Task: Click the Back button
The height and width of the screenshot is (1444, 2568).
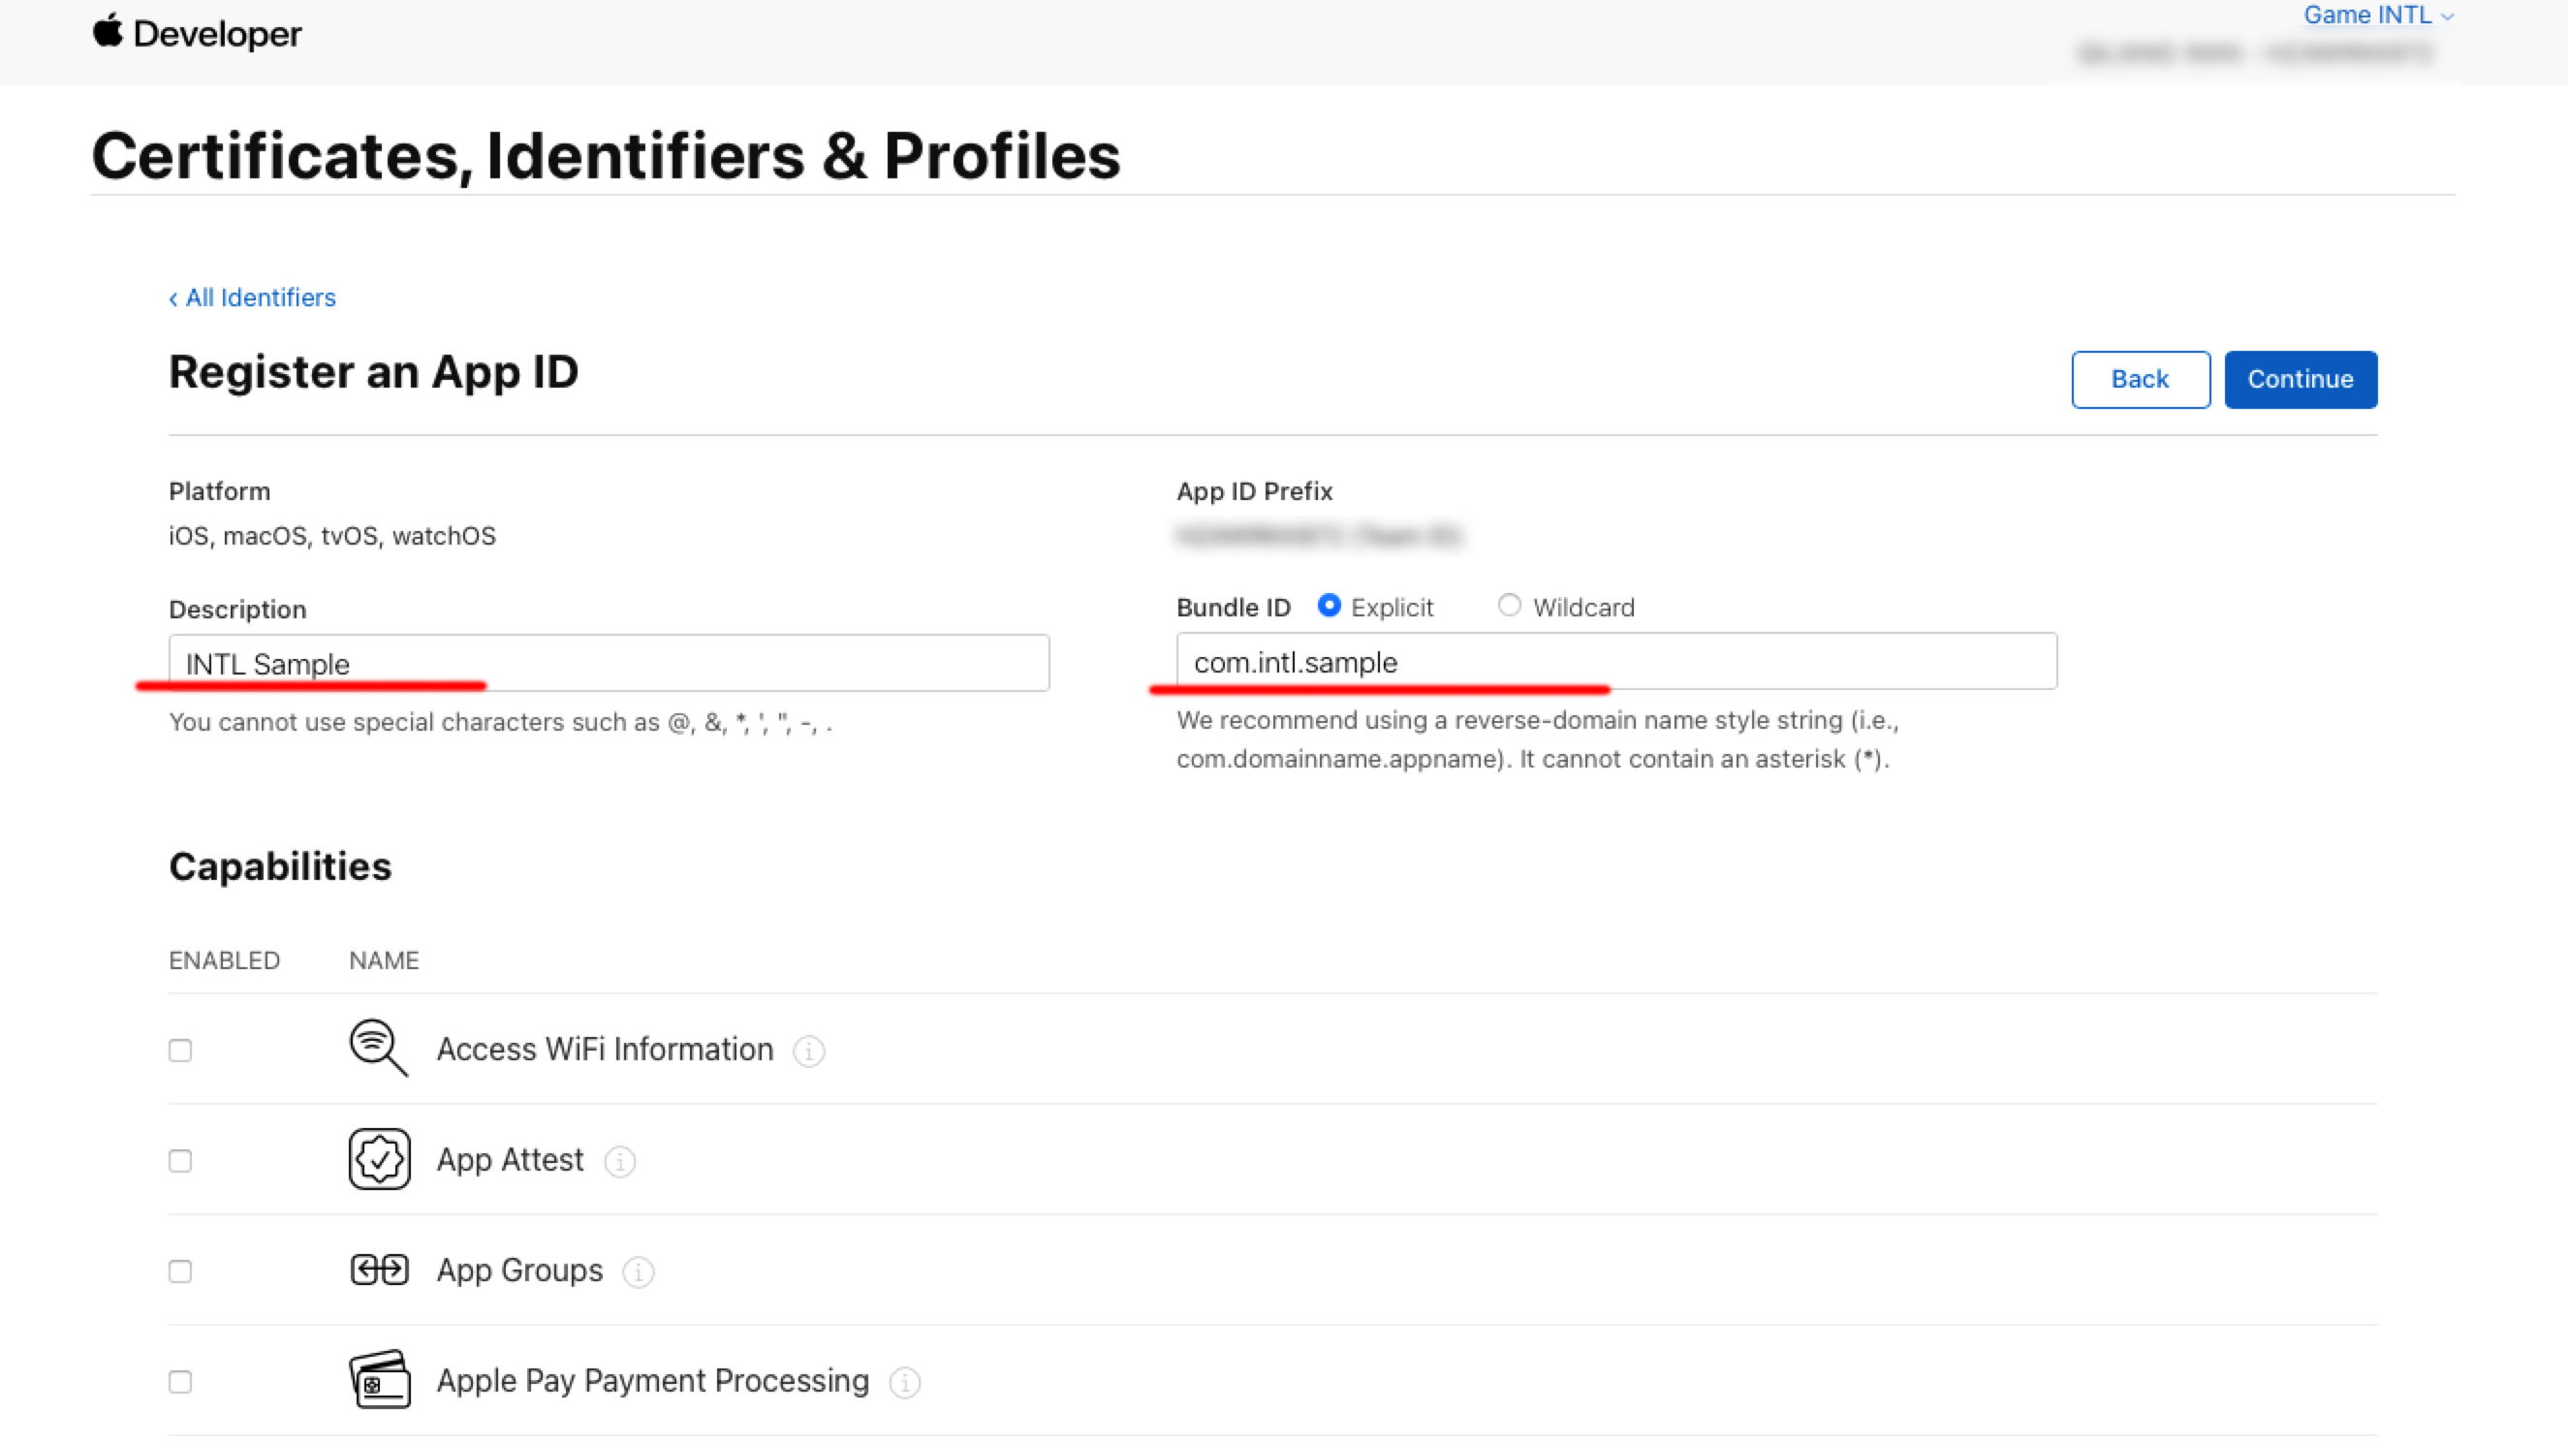Action: point(2141,379)
